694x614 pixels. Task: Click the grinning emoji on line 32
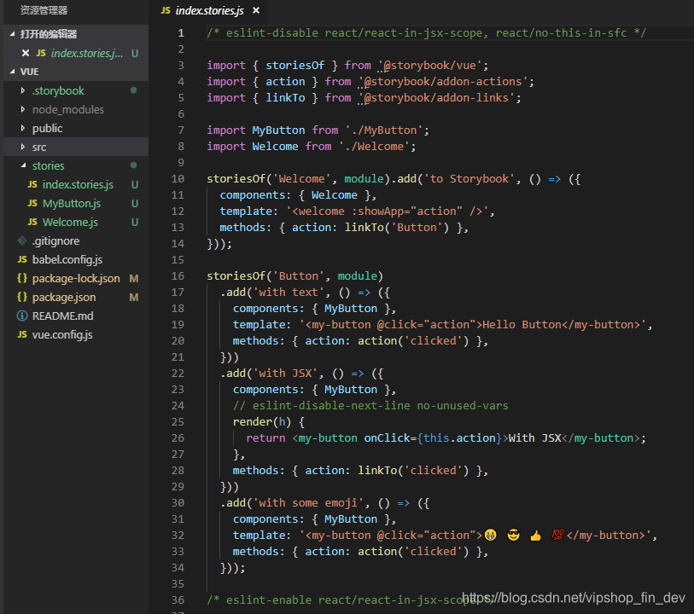tap(490, 535)
